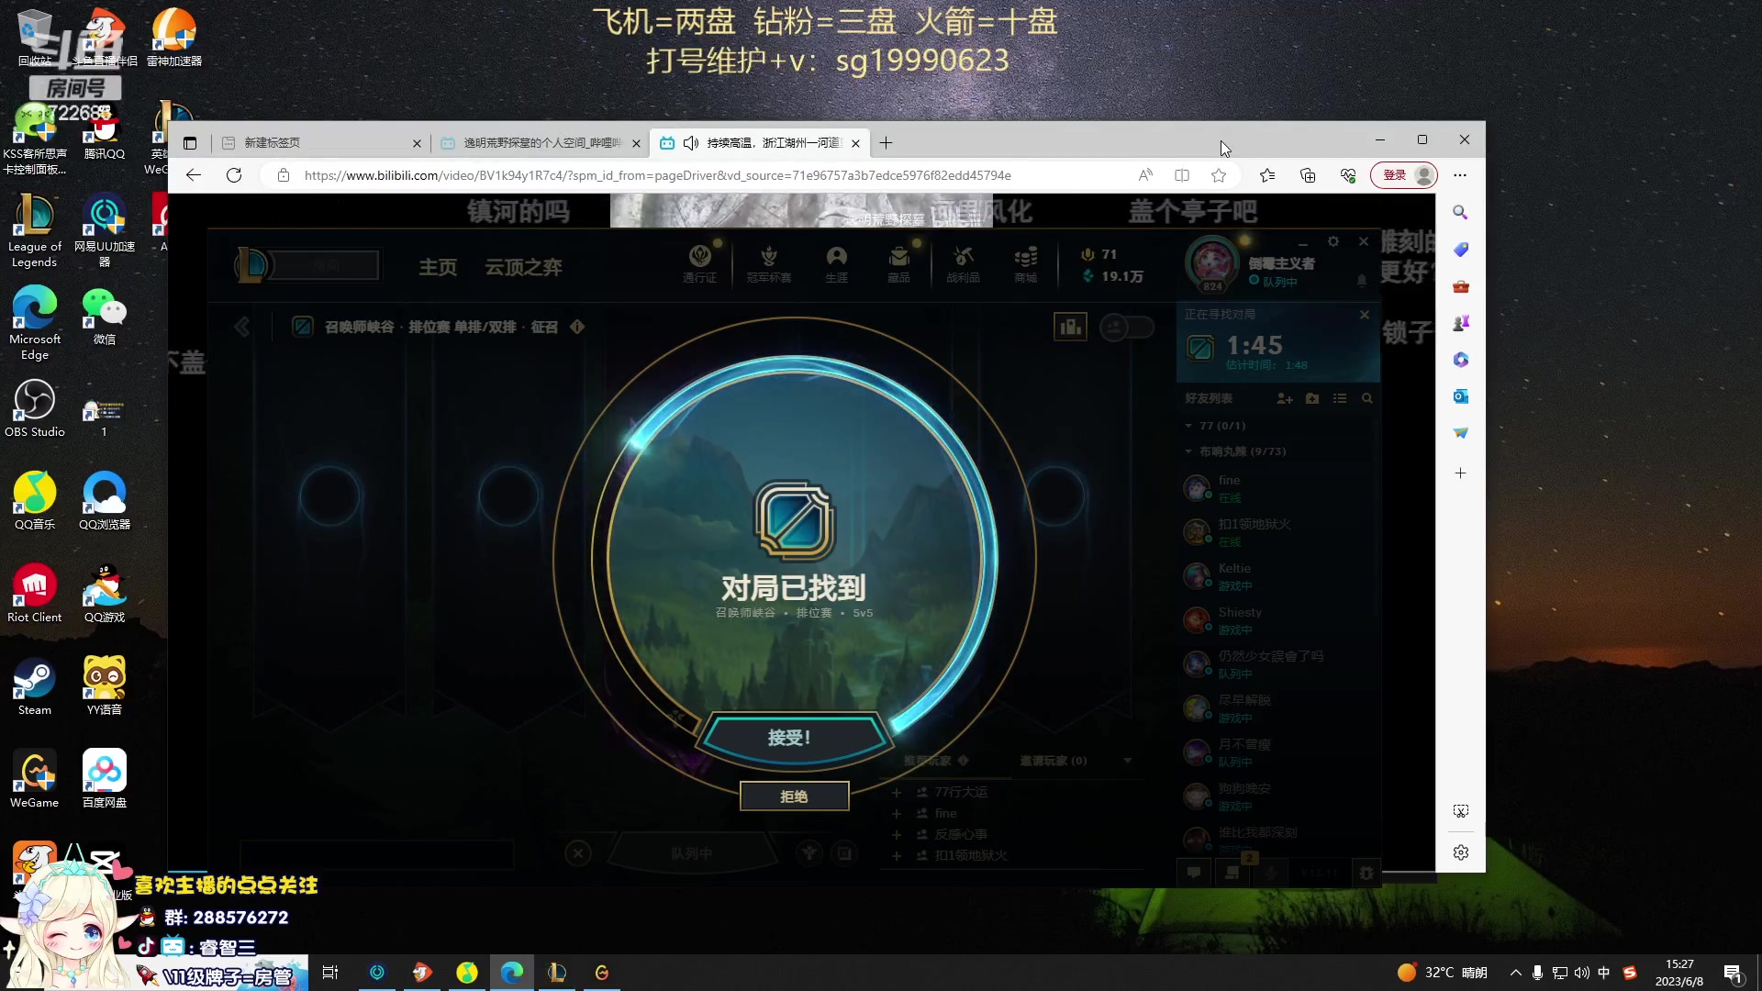Open notification center on taskbar
Viewport: 1762px width, 991px height.
coord(1734,973)
